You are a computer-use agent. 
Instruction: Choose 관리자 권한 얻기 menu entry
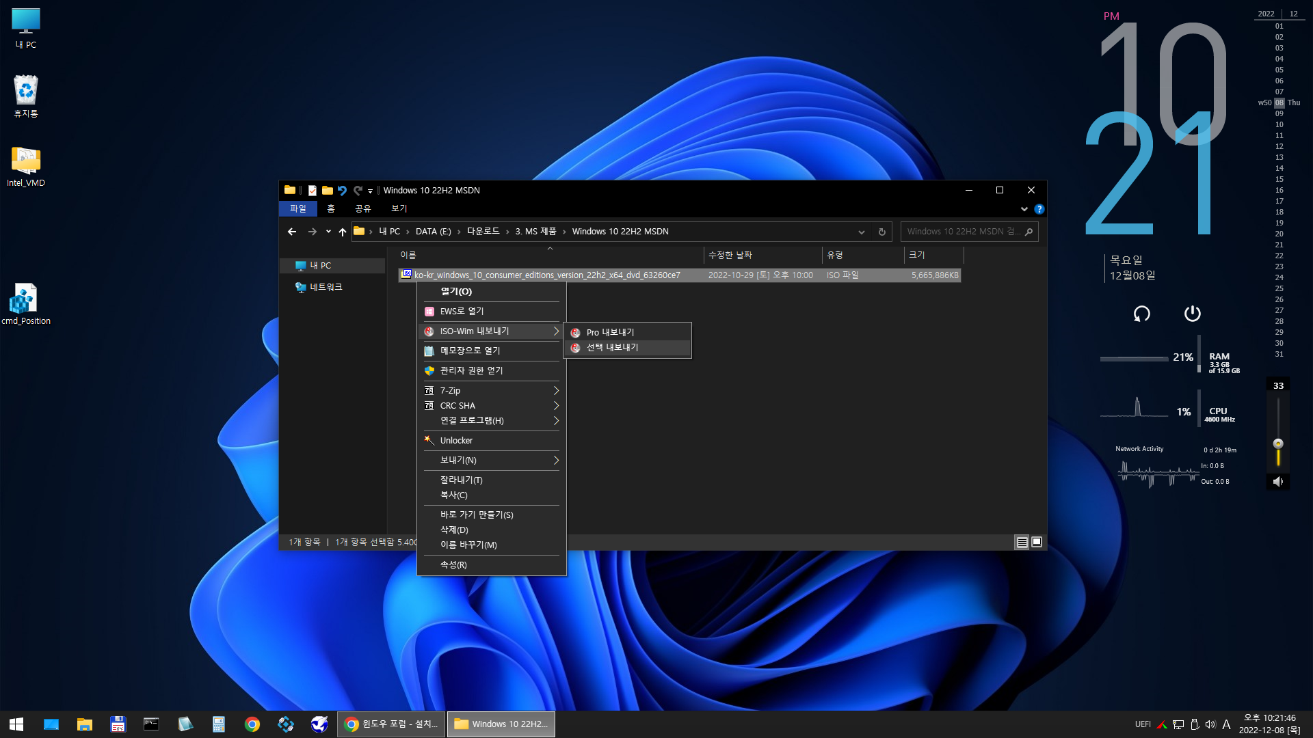click(x=491, y=371)
